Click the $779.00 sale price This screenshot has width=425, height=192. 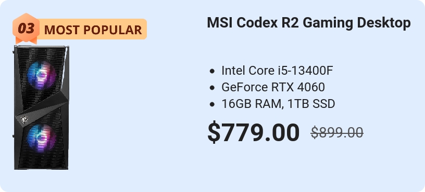click(x=254, y=133)
